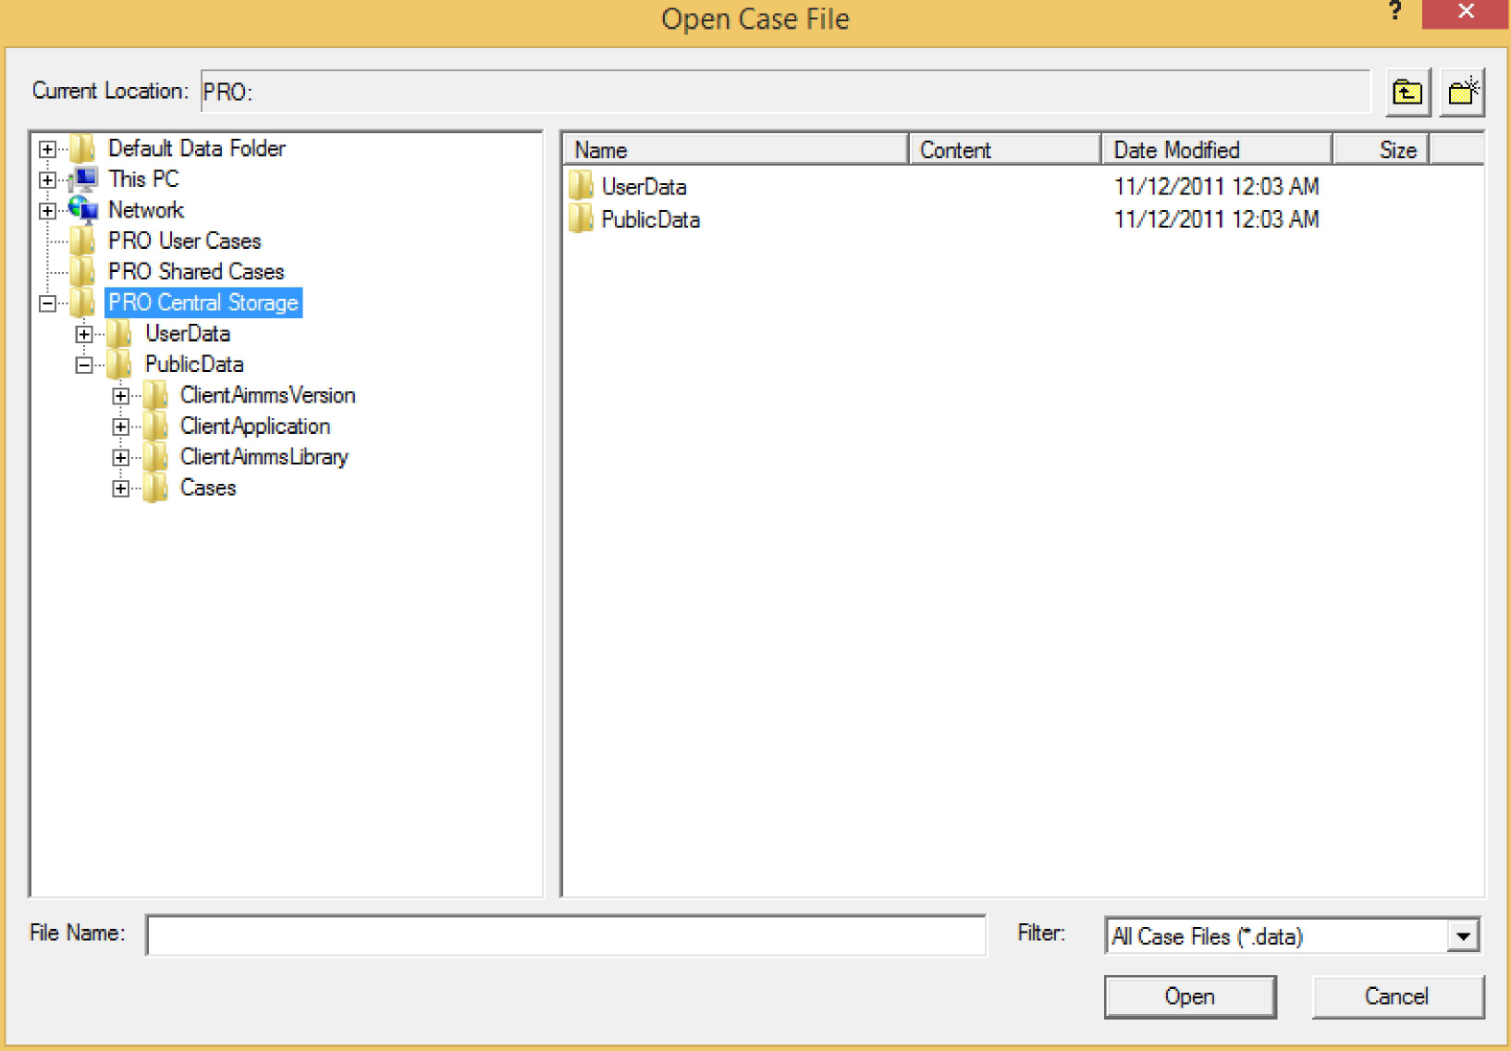The width and height of the screenshot is (1511, 1051).
Task: Select UserData label in folder tree
Action: coord(188,334)
